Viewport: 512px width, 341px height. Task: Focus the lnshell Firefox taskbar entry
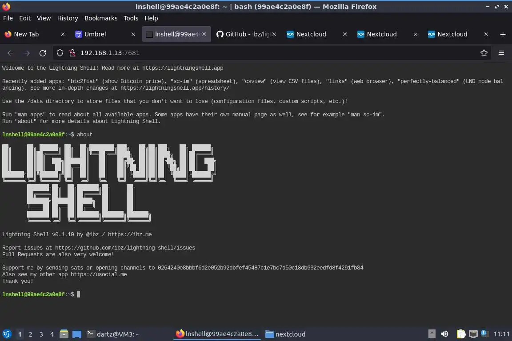tap(217, 334)
